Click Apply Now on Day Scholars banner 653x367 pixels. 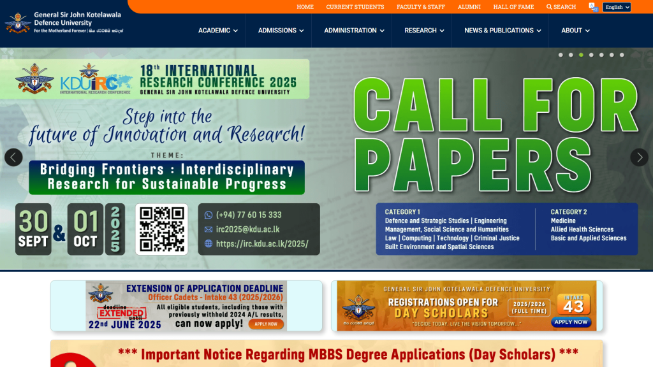[x=571, y=322]
